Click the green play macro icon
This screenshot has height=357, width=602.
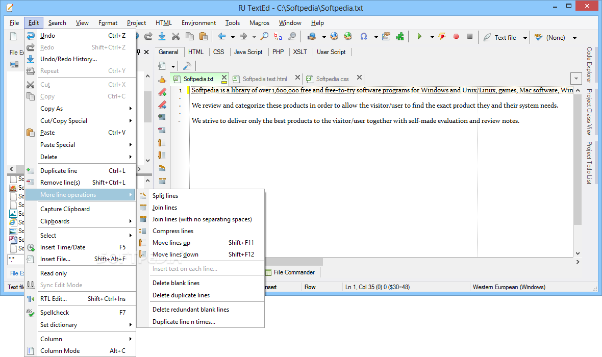[419, 37]
